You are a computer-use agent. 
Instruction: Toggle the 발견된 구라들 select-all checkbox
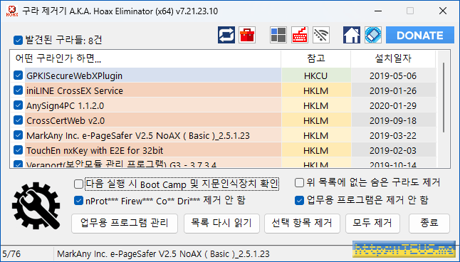[x=18, y=40]
